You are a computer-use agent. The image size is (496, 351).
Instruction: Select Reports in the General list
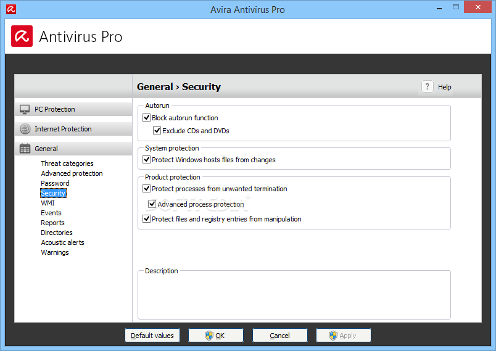click(x=52, y=223)
